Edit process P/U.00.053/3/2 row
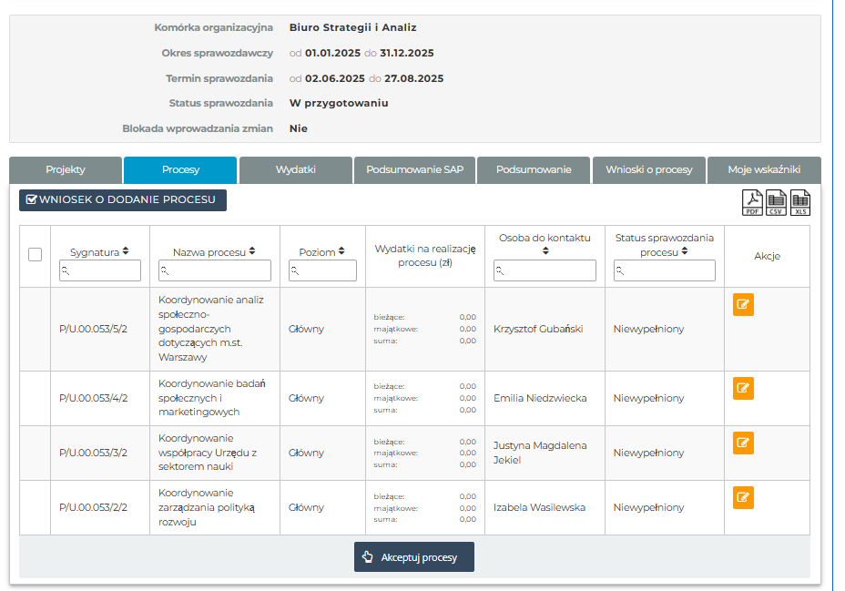 743,443
